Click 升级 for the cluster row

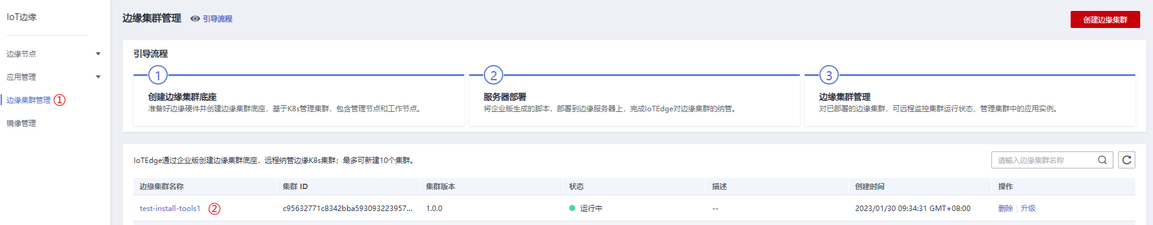[x=1028, y=208]
